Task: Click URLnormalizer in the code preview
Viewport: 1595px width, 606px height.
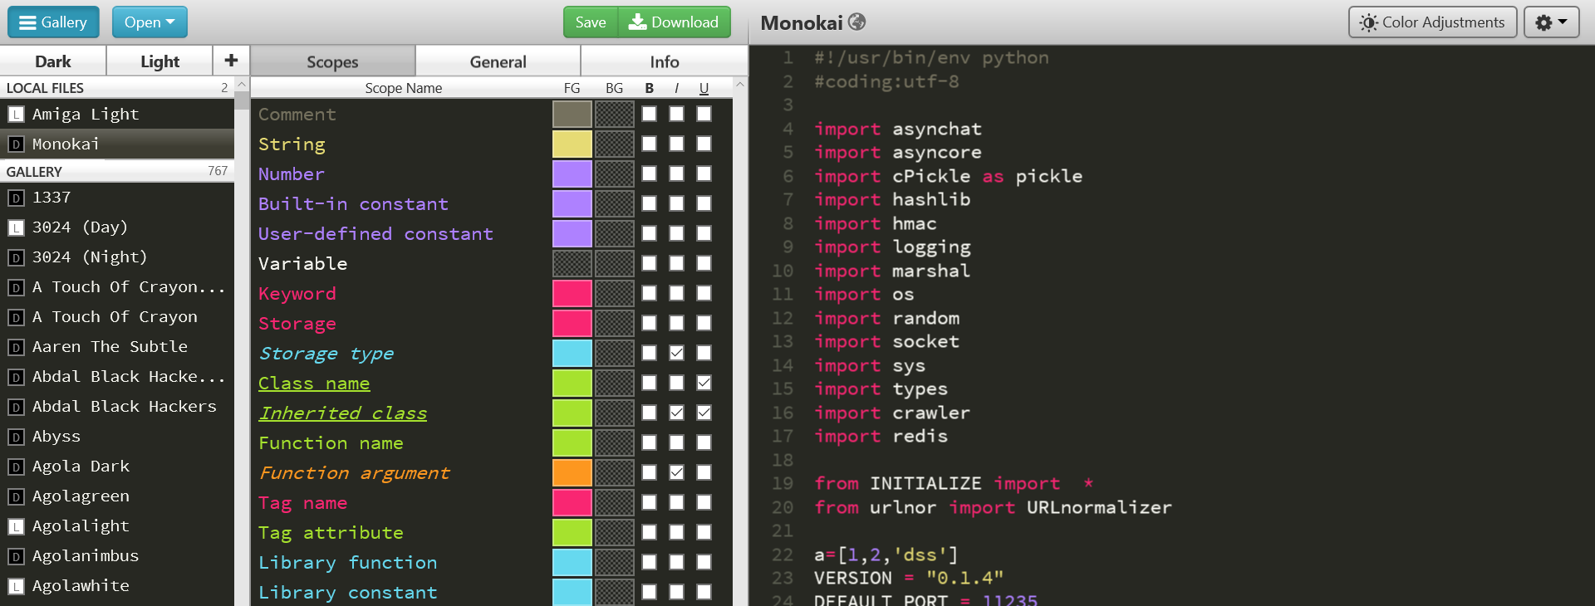Action: click(x=1099, y=507)
